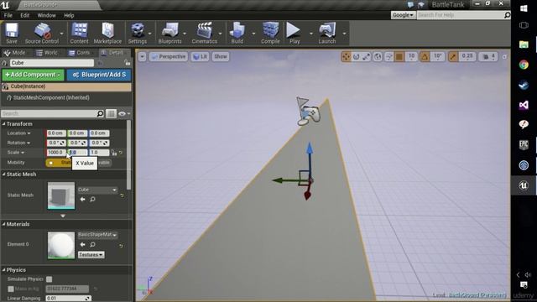The height and width of the screenshot is (302, 537).
Task: Open Settings from the toolbar
Action: (x=138, y=34)
